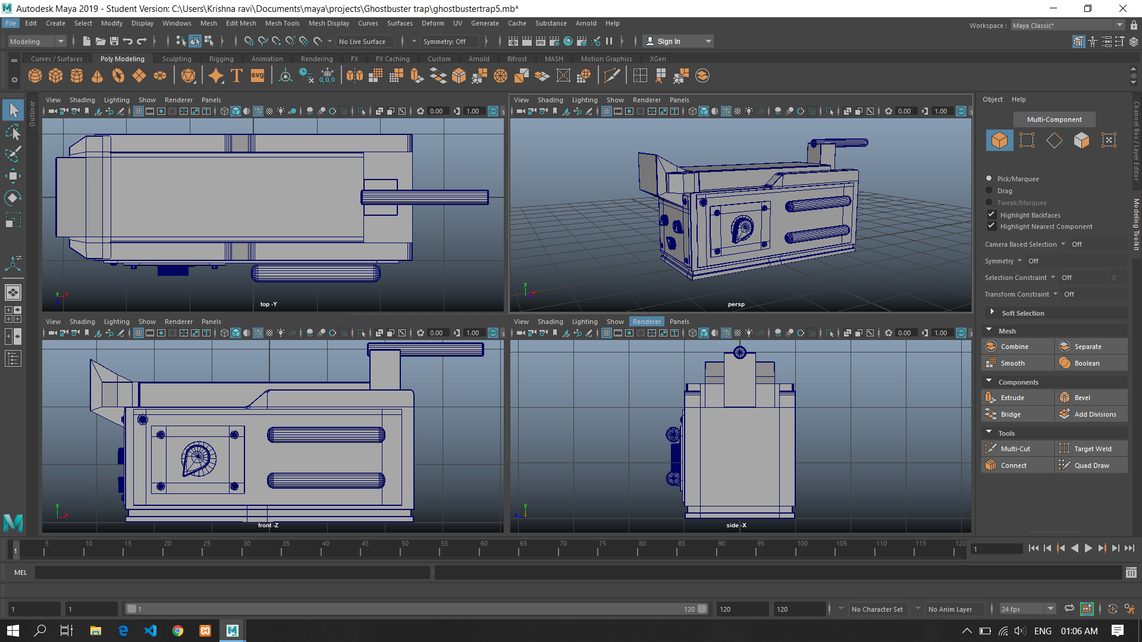The image size is (1142, 642).
Task: Click frame 60 on the time slider
Action: coord(484,549)
